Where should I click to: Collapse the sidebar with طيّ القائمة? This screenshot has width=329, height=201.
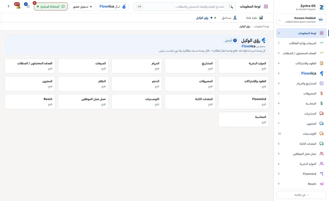point(301,195)
